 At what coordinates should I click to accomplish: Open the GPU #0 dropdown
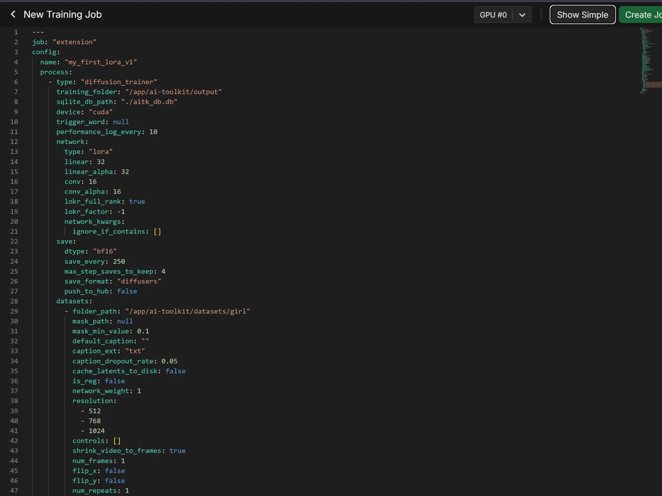503,15
